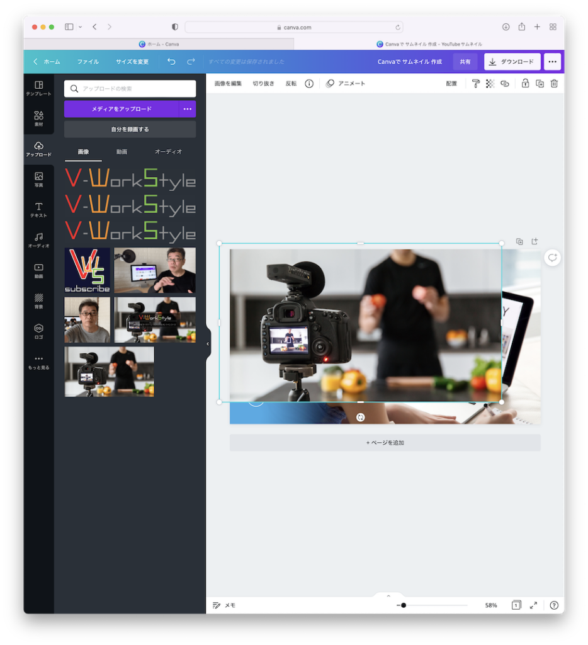Click the link icon in the toolbar

(x=504, y=83)
